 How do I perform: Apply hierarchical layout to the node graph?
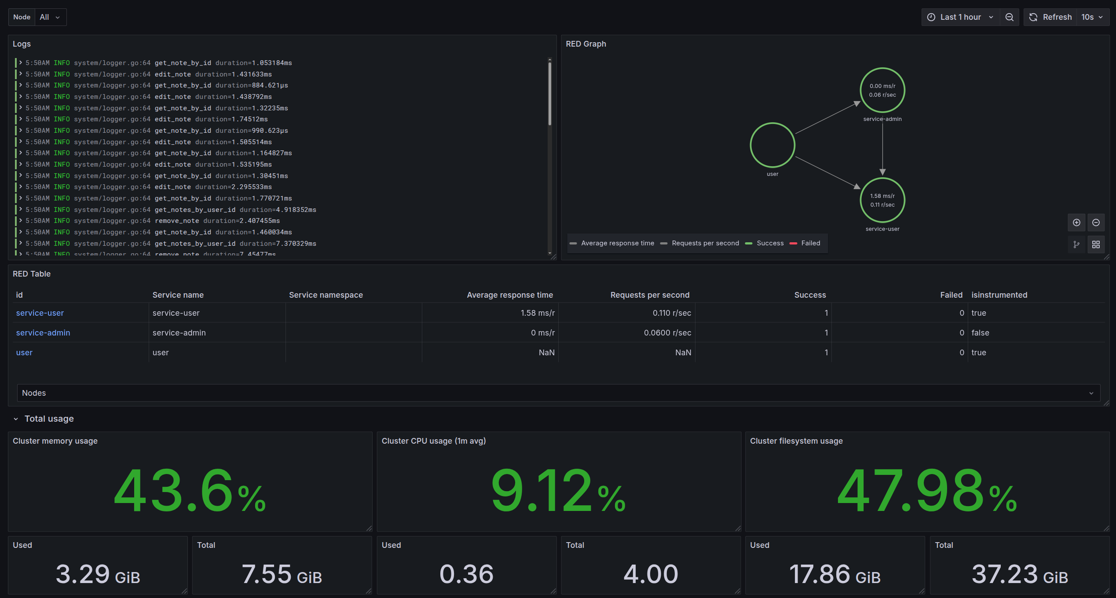tap(1077, 244)
